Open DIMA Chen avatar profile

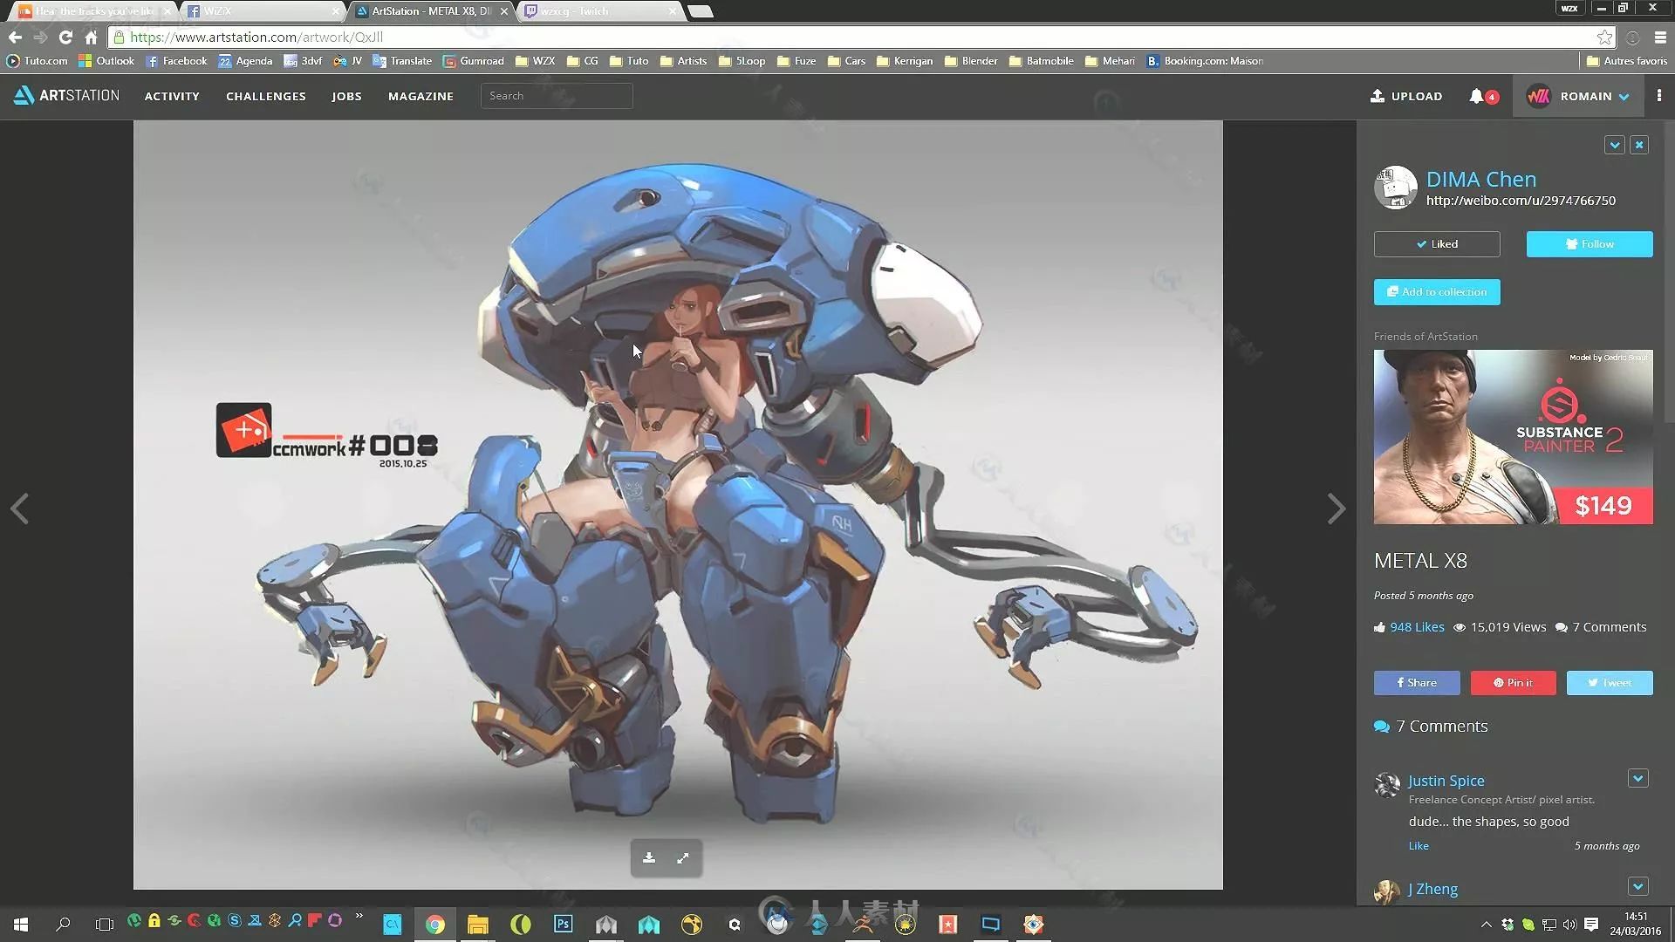click(x=1395, y=188)
